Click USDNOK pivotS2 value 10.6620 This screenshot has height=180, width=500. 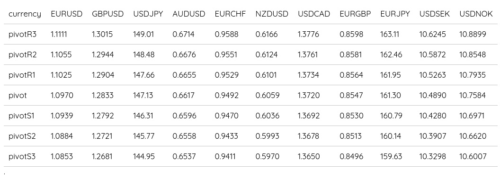[x=473, y=136]
